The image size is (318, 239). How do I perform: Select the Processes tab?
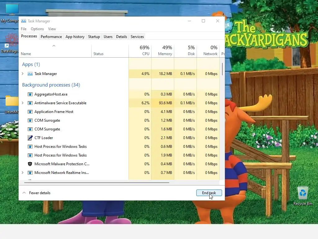click(29, 36)
